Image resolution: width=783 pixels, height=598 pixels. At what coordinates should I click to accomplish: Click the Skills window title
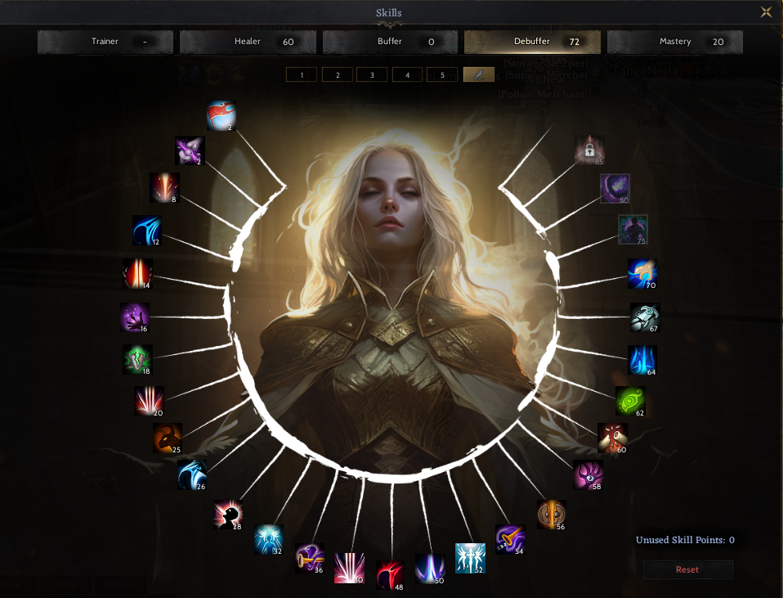pyautogui.click(x=388, y=13)
